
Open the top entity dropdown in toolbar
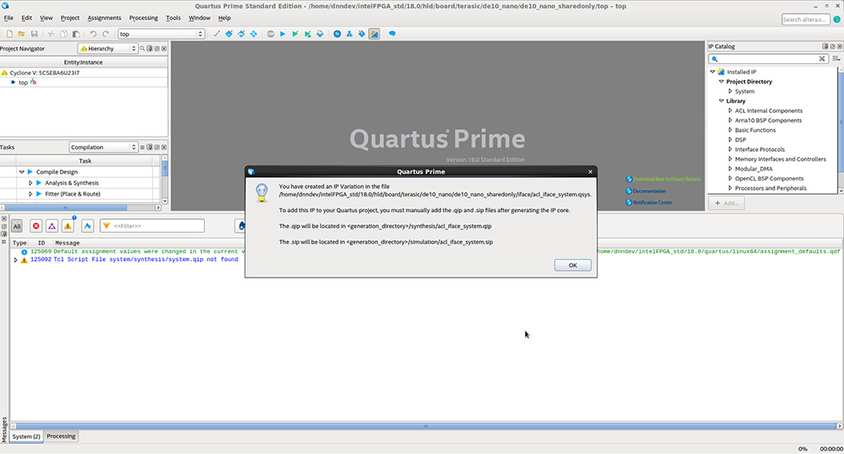pyautogui.click(x=161, y=34)
